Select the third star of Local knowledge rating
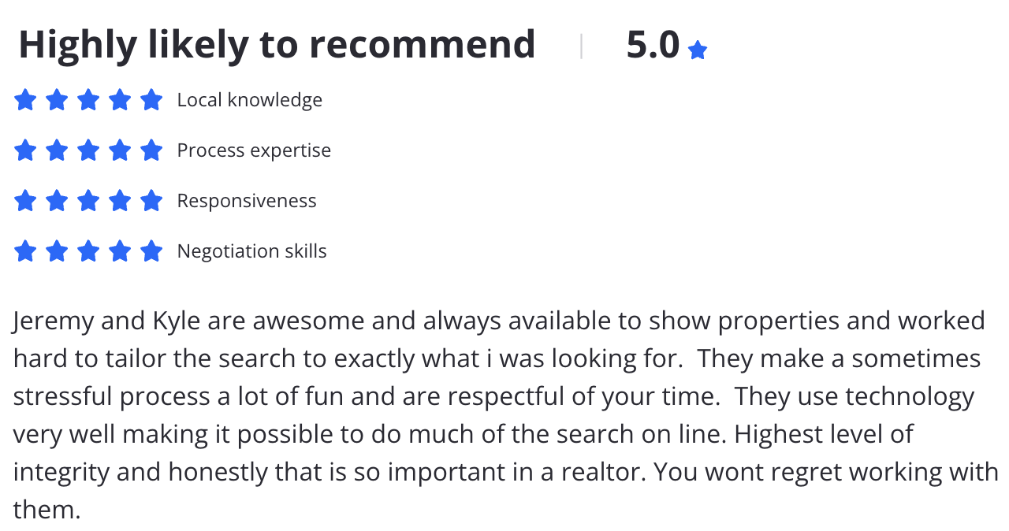 pyautogui.click(x=88, y=100)
